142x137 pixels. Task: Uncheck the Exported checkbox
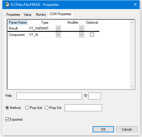7,119
